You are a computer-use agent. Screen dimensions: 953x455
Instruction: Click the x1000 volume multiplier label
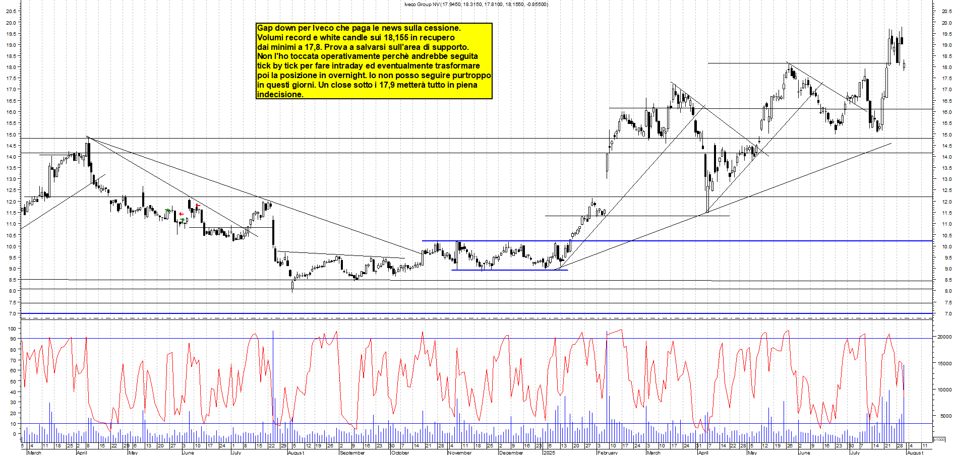click(x=939, y=439)
